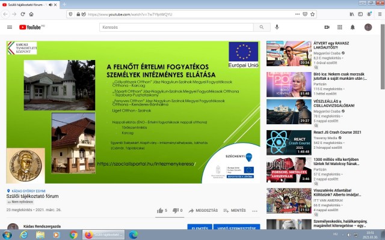Save page to Pocket icon
This screenshot has width=385, height=240.
(305, 14)
